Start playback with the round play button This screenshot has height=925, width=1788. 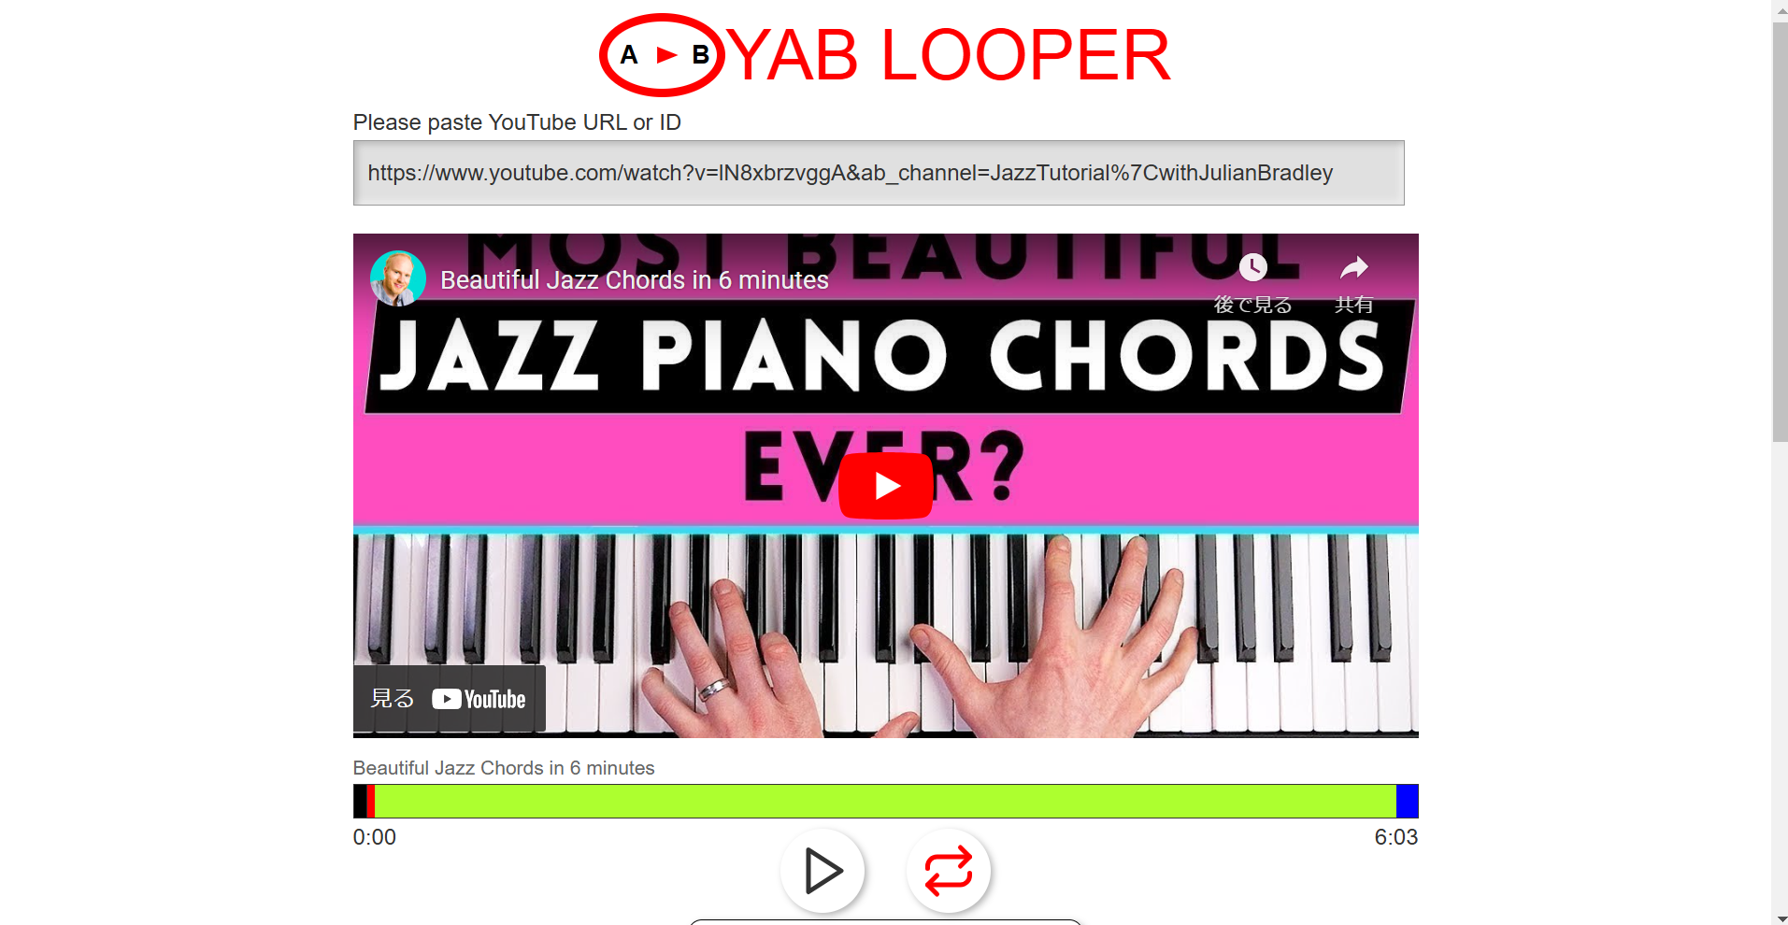coord(822,871)
